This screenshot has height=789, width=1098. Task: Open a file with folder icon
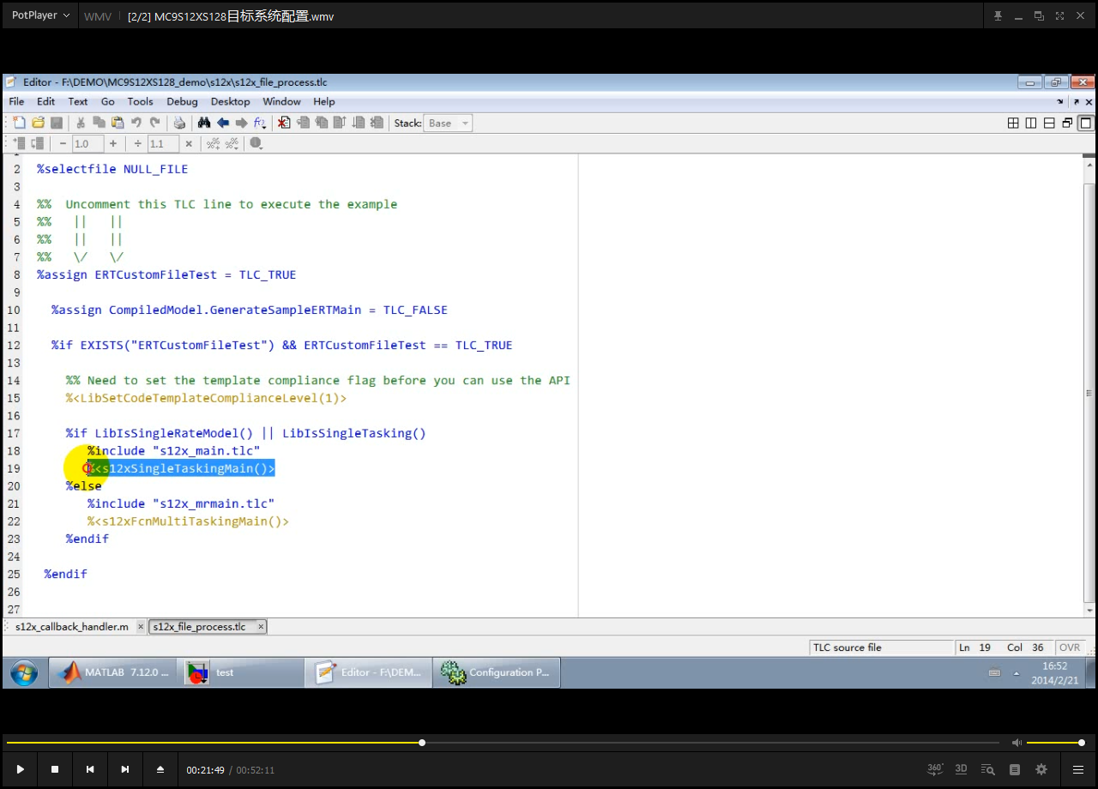click(38, 123)
